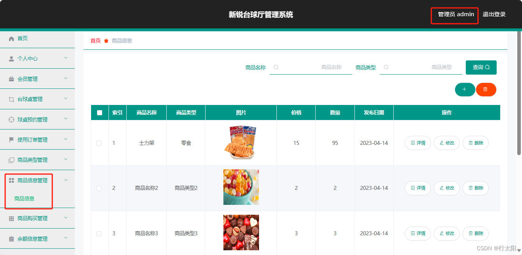This screenshot has height=255, width=522.
Task: Click 修改 button for 士力架 row
Action: coord(447,143)
